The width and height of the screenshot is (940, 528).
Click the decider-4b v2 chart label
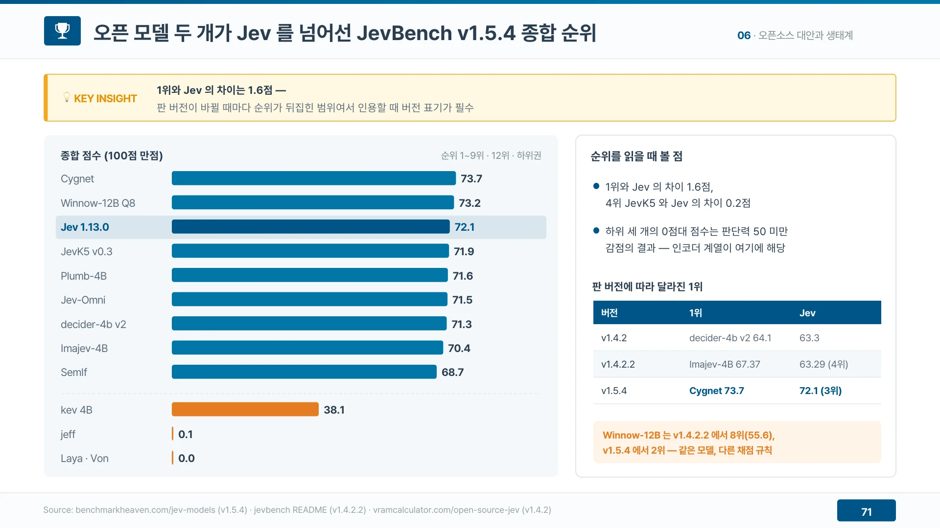coord(94,324)
